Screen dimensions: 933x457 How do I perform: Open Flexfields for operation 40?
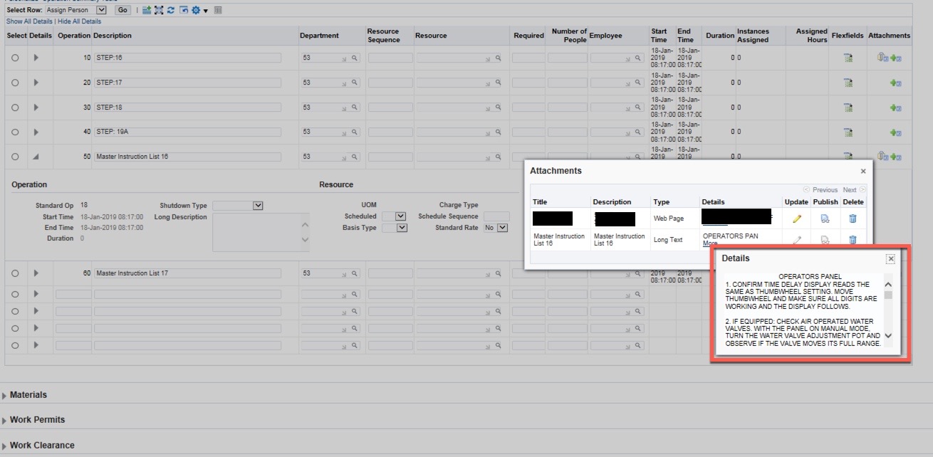pos(848,132)
